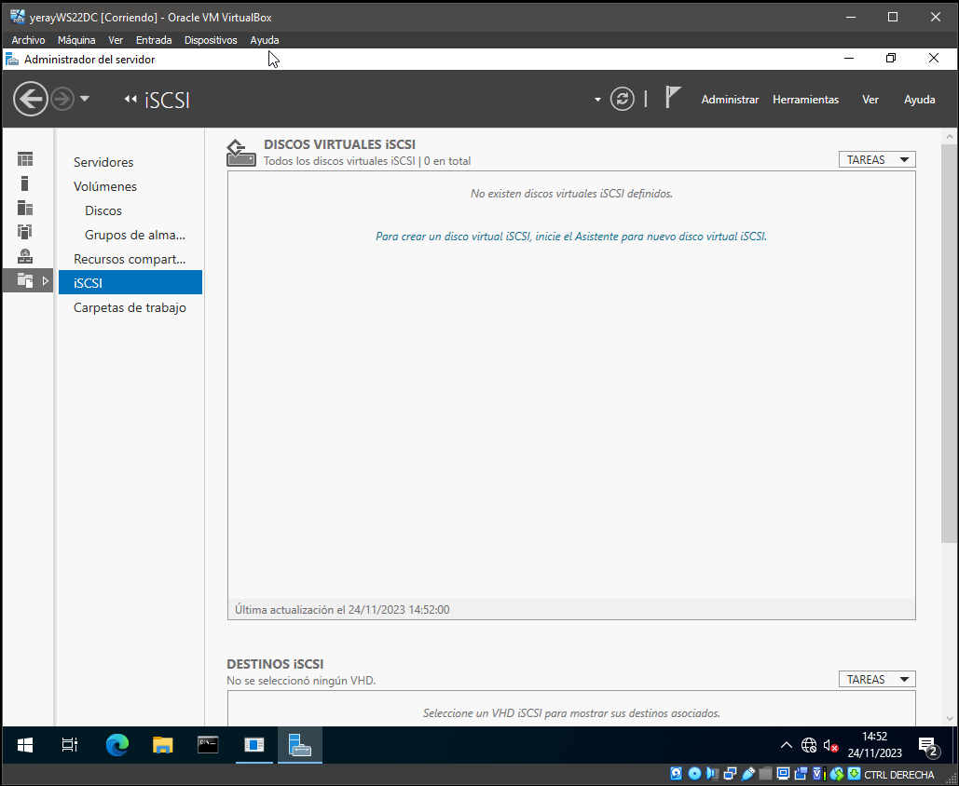The width and height of the screenshot is (959, 786).
Task: Click the iSCSI navigation item
Action: click(130, 282)
